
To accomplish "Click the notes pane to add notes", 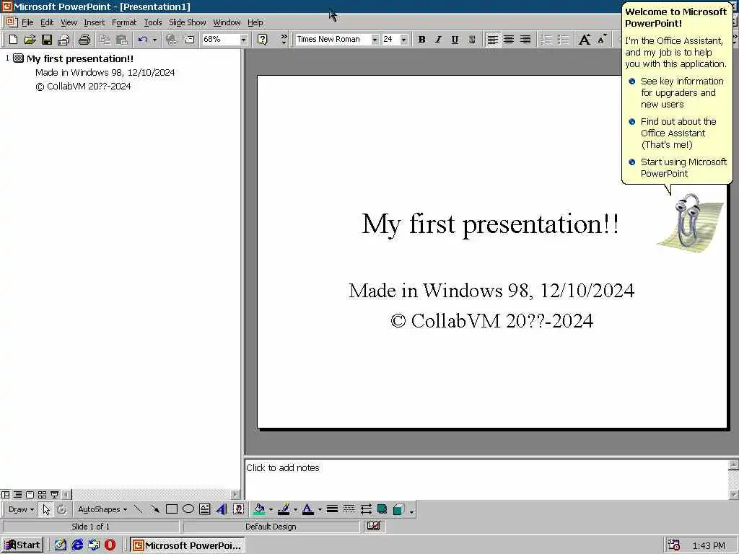I will (x=486, y=480).
